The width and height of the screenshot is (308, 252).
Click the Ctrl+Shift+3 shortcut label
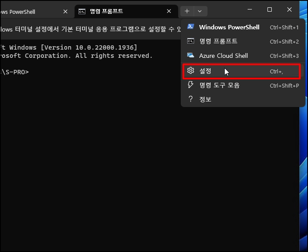[x=284, y=56]
